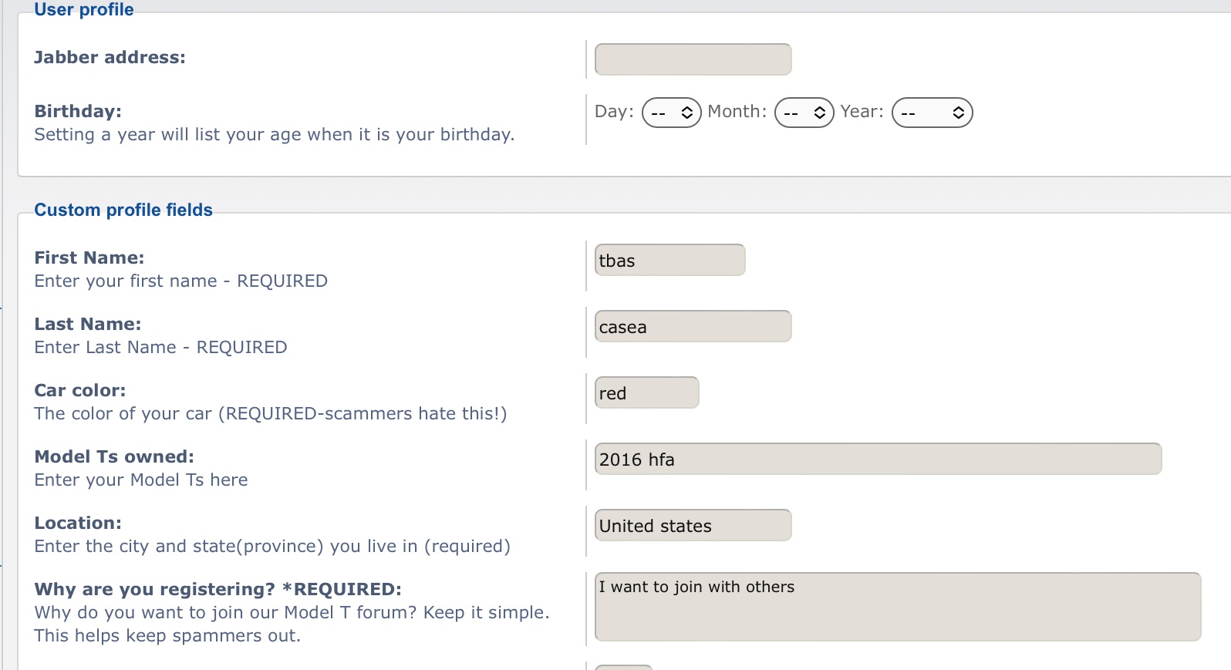Open the birthday Day dropdown
Image resolution: width=1231 pixels, height=670 pixels.
(671, 113)
